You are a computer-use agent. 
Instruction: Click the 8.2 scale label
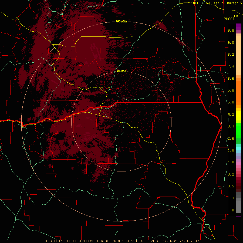coord(231,54)
